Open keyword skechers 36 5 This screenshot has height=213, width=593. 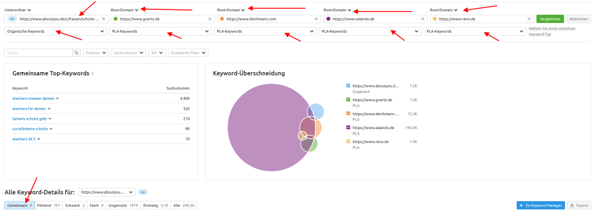click(x=24, y=139)
